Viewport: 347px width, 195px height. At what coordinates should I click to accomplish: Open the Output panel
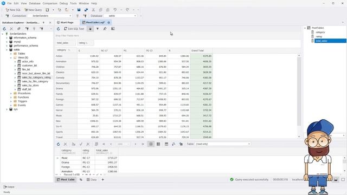click(x=9, y=187)
